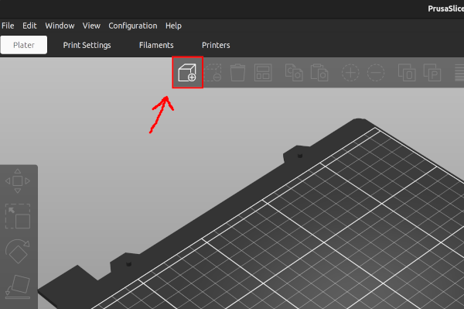Click the Delete all trash bin icon
The image size is (464, 309).
(x=237, y=73)
